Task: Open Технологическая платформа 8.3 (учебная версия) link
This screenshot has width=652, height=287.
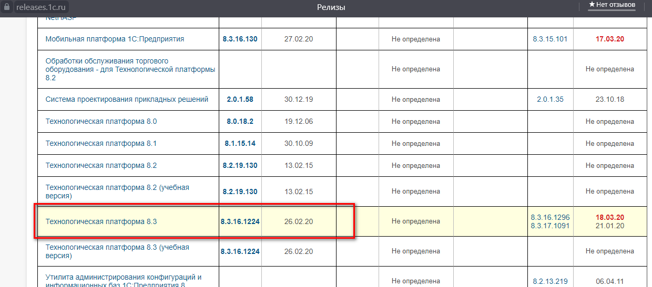Action: tap(117, 251)
